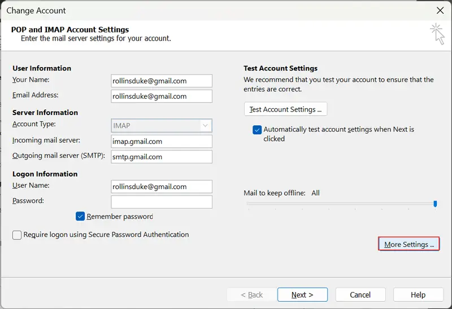Edit the Outgoing mail server SMTP field

click(162, 157)
